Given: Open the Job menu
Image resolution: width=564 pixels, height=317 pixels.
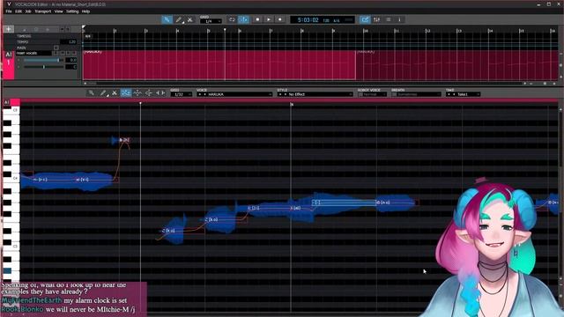Looking at the screenshot, I should [28, 11].
